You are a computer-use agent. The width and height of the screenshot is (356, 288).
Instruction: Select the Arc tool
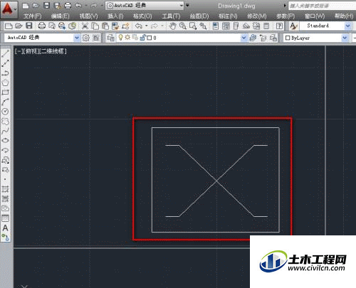pyautogui.click(x=5, y=102)
